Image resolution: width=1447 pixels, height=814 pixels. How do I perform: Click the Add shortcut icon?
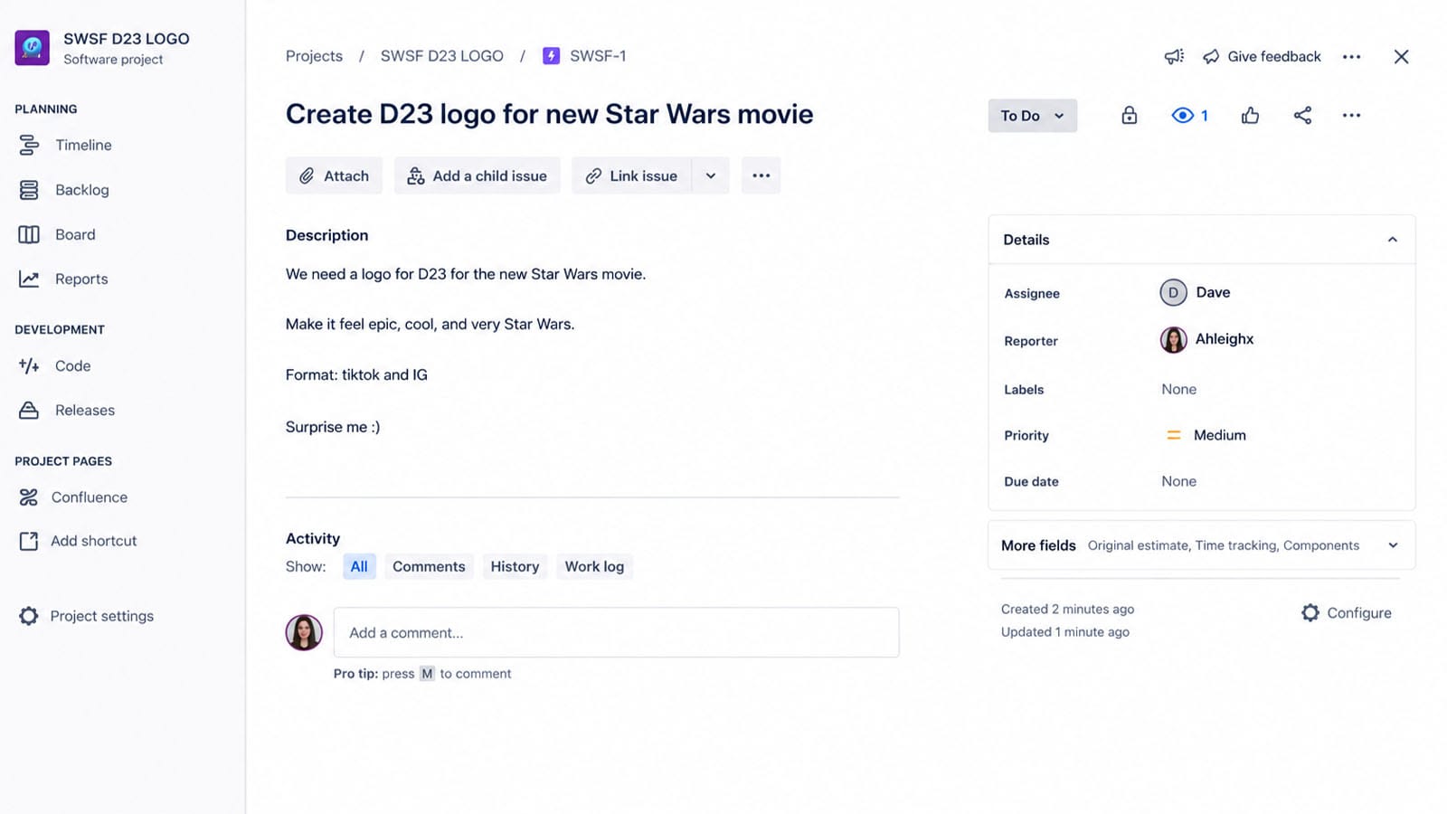29,541
